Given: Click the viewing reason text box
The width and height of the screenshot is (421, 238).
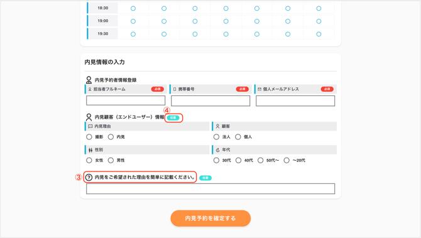Looking at the screenshot, I should click(210, 188).
